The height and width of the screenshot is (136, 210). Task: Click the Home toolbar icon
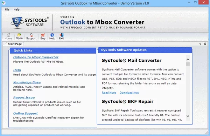pos(8,36)
